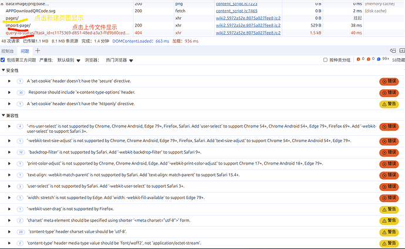Collapse the 安全性 issues section
The height and width of the screenshot is (249, 405).
(x=4, y=70)
